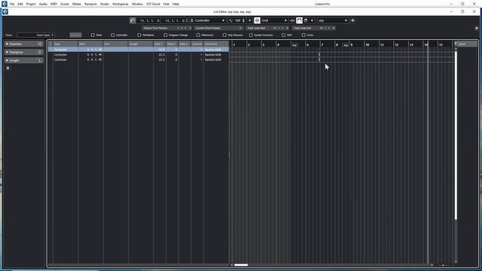This screenshot has width=482, height=271.
Task: Open the Controller insert type dropdown
Action: (208, 20)
